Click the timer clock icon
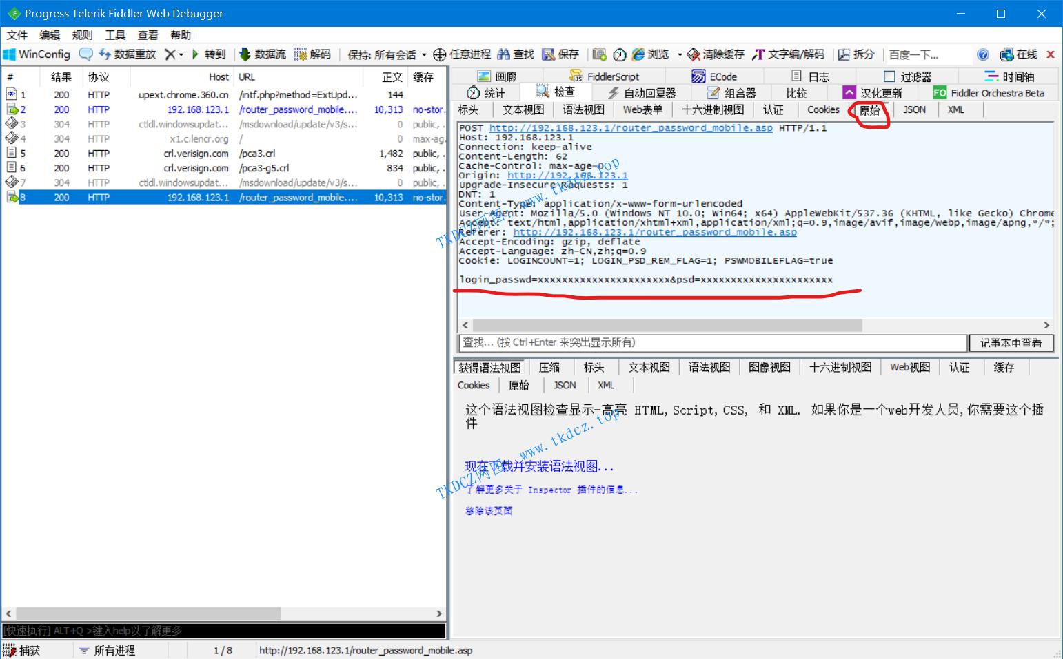Screen dimensions: 1063x659 click(x=620, y=54)
